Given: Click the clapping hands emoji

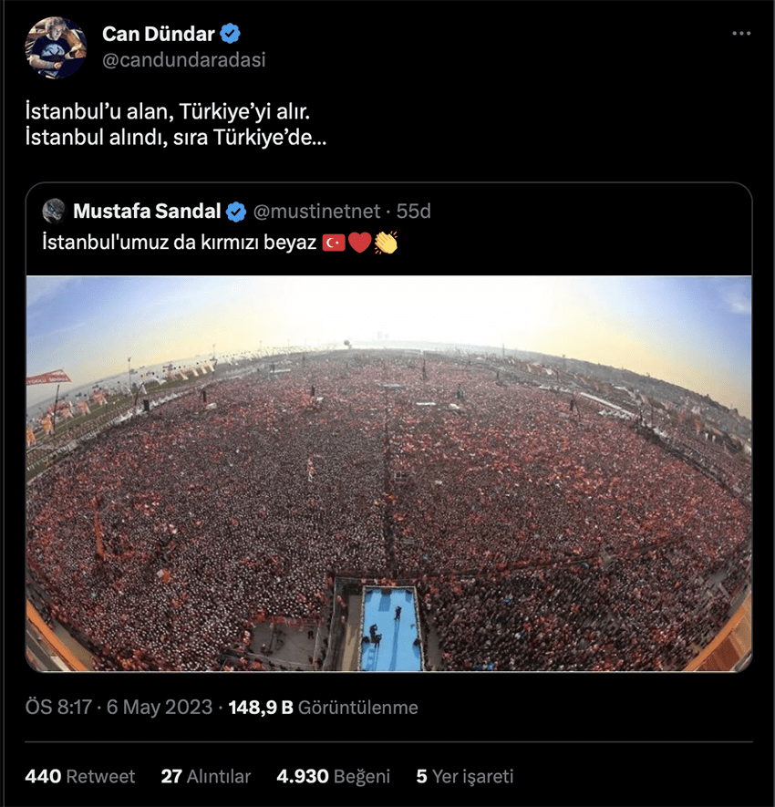Looking at the screenshot, I should pyautogui.click(x=386, y=243).
